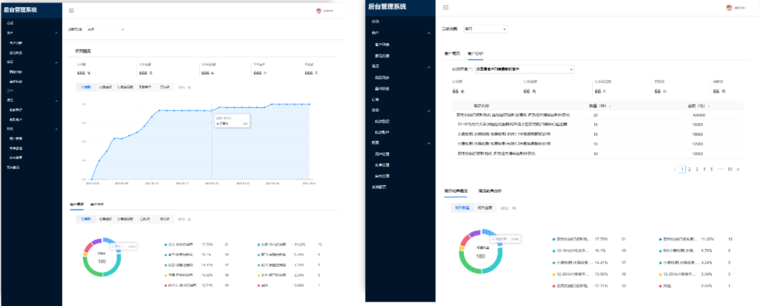The height and width of the screenshot is (306, 779).
Task: Select 待收款 tab above left window donut
Action: click(164, 219)
